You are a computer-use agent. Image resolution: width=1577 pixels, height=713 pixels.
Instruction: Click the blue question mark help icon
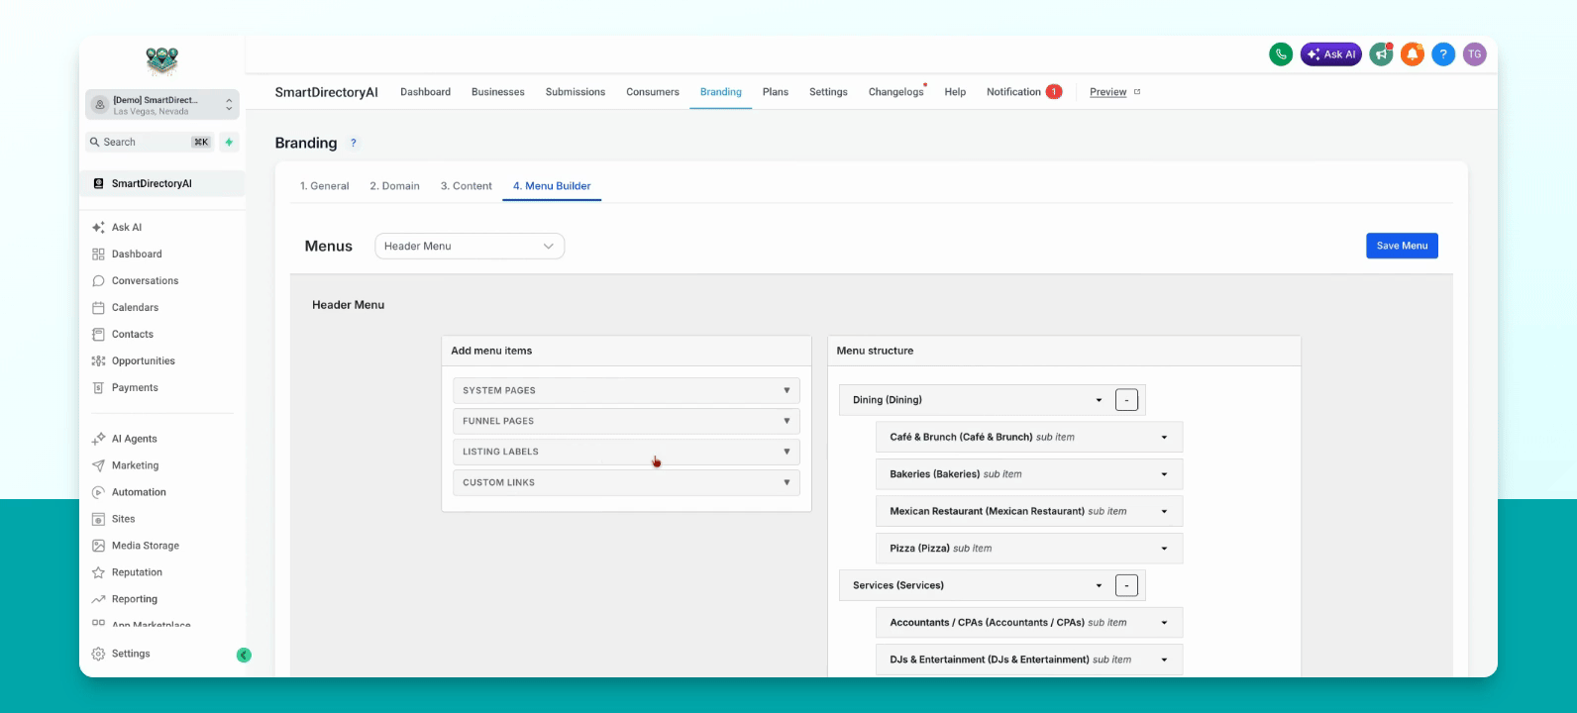point(1443,54)
